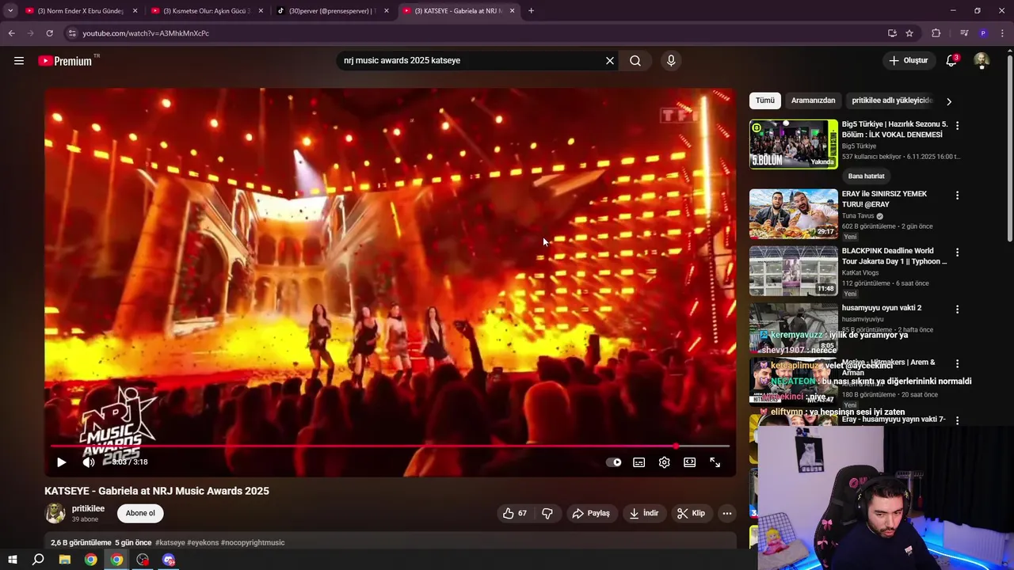Open the pritikilee channel name link

(x=88, y=508)
